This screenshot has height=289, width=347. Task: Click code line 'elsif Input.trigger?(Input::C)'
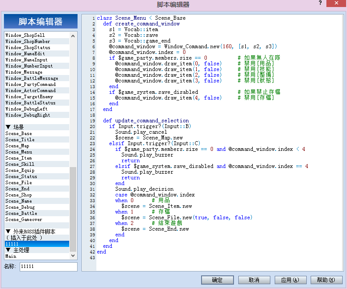[155, 143]
